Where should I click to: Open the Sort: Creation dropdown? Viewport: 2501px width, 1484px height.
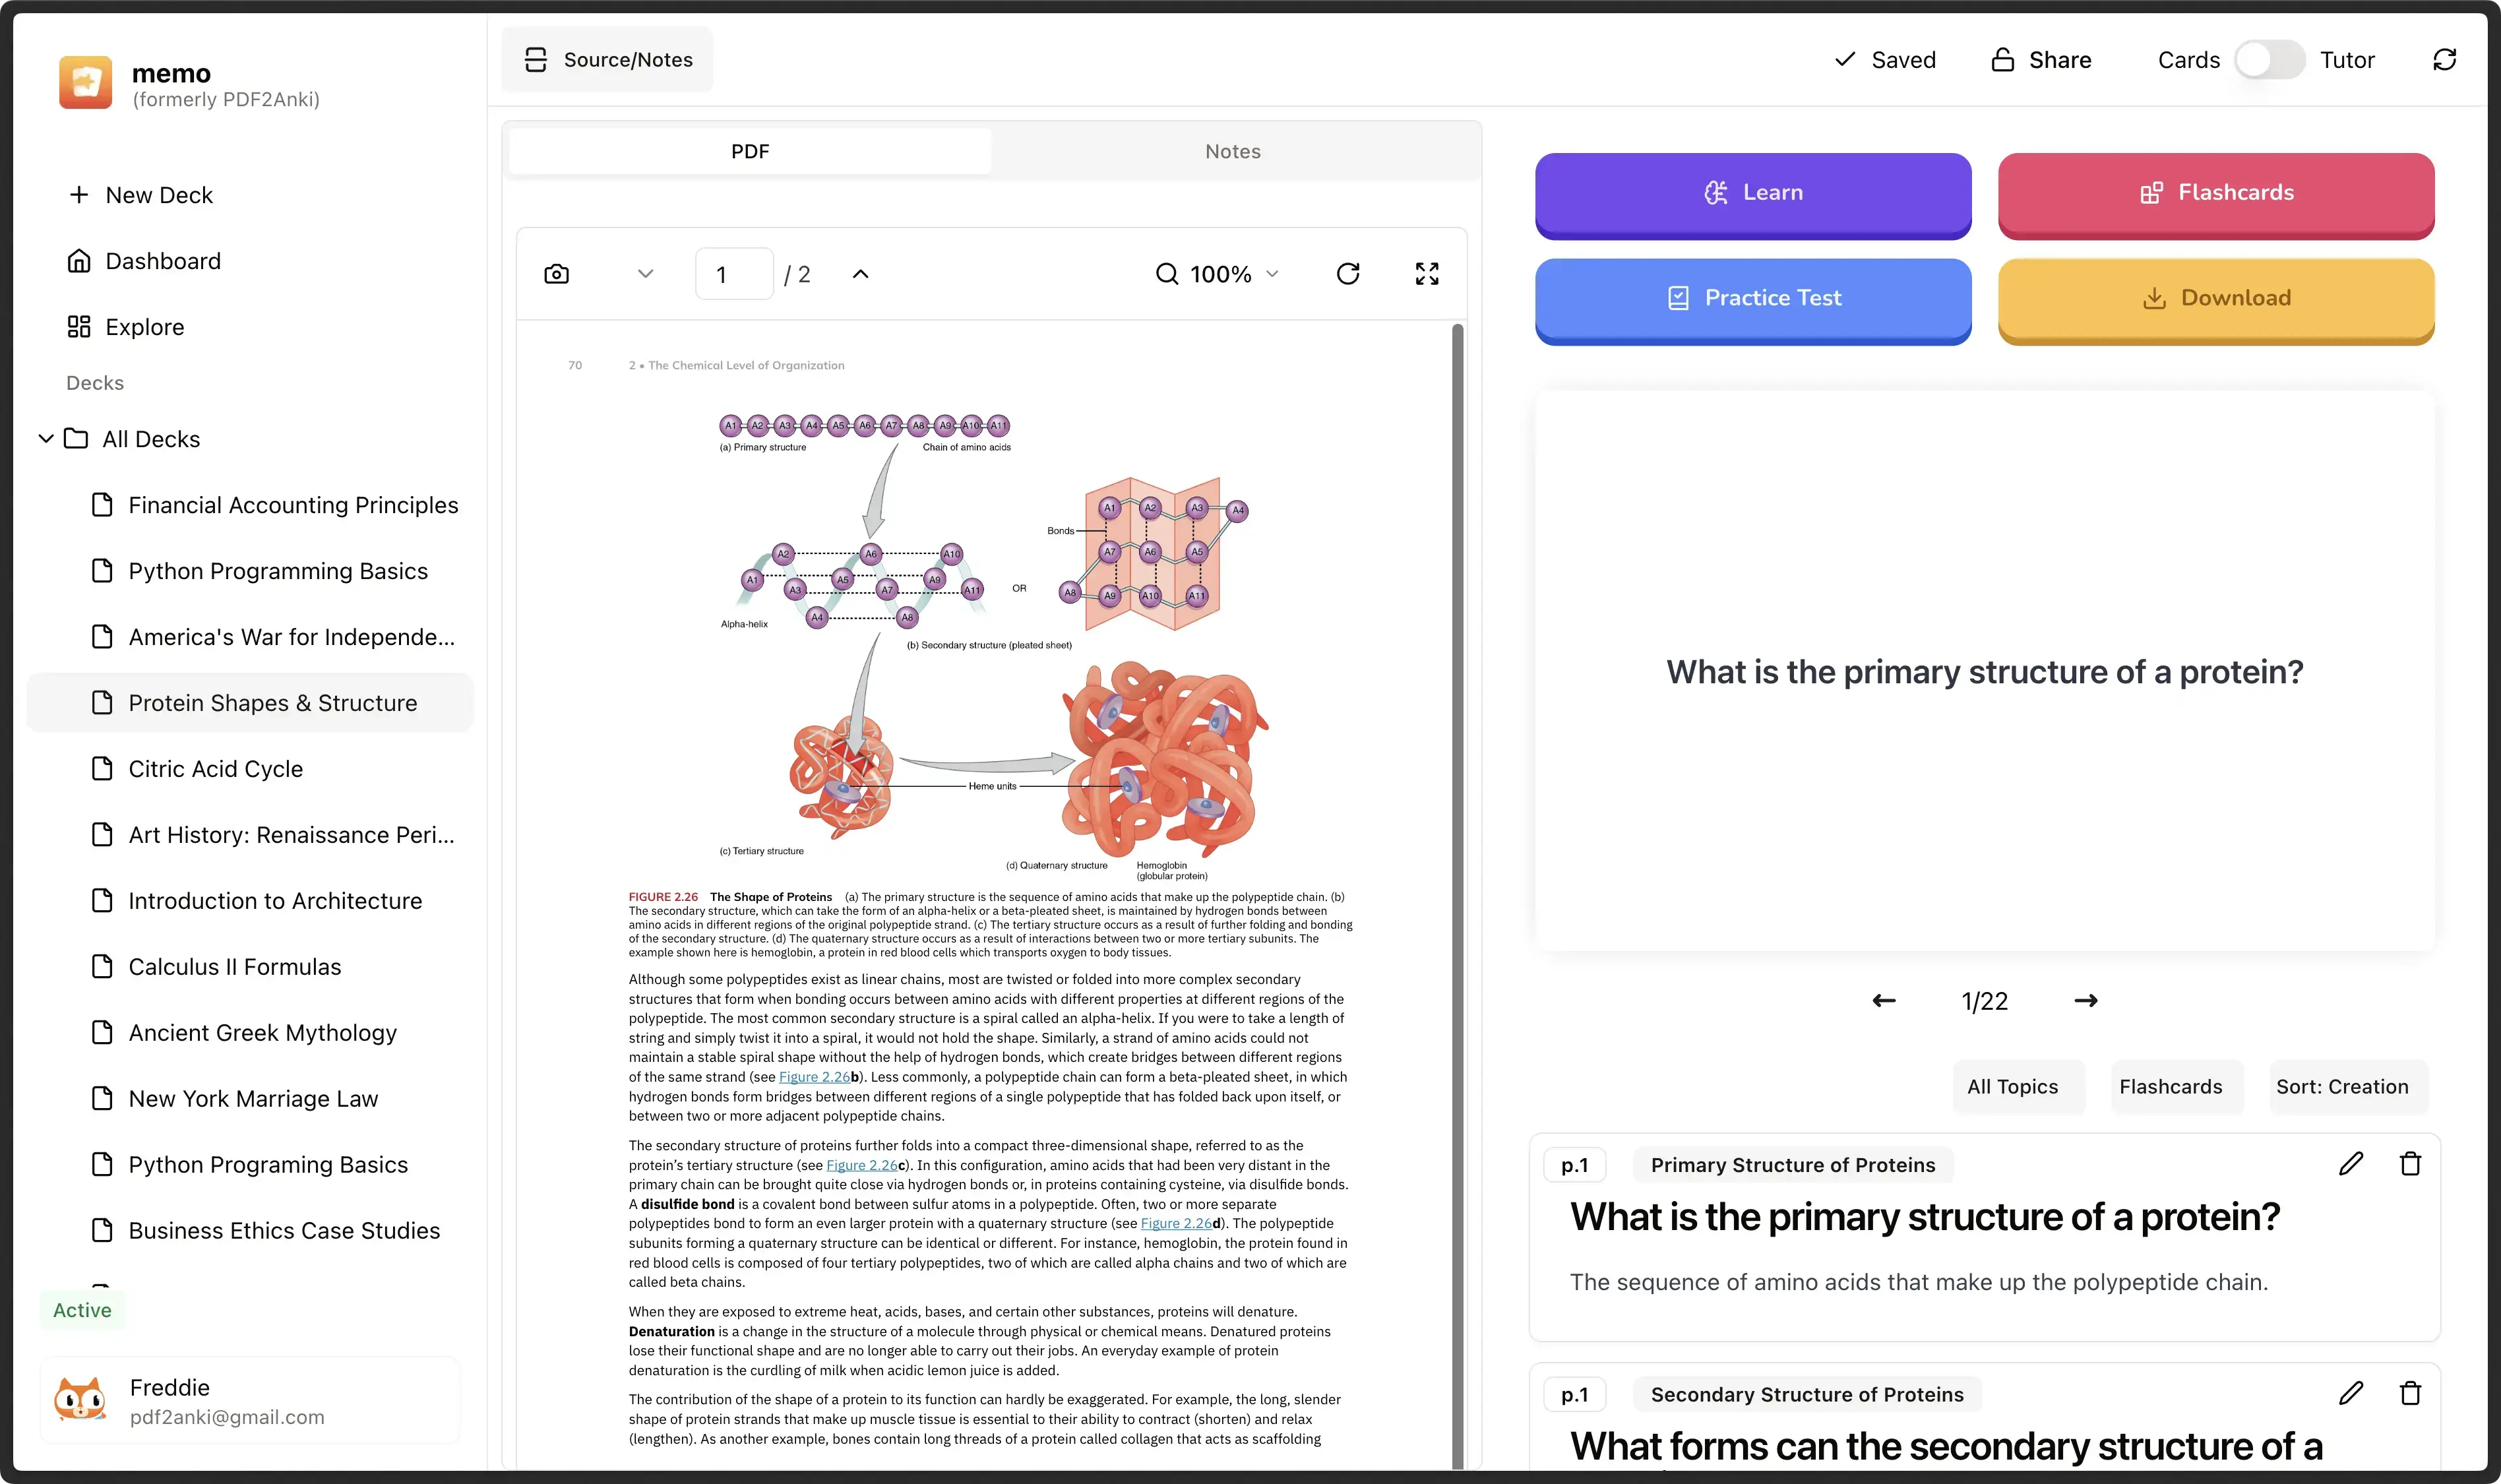[2347, 1086]
